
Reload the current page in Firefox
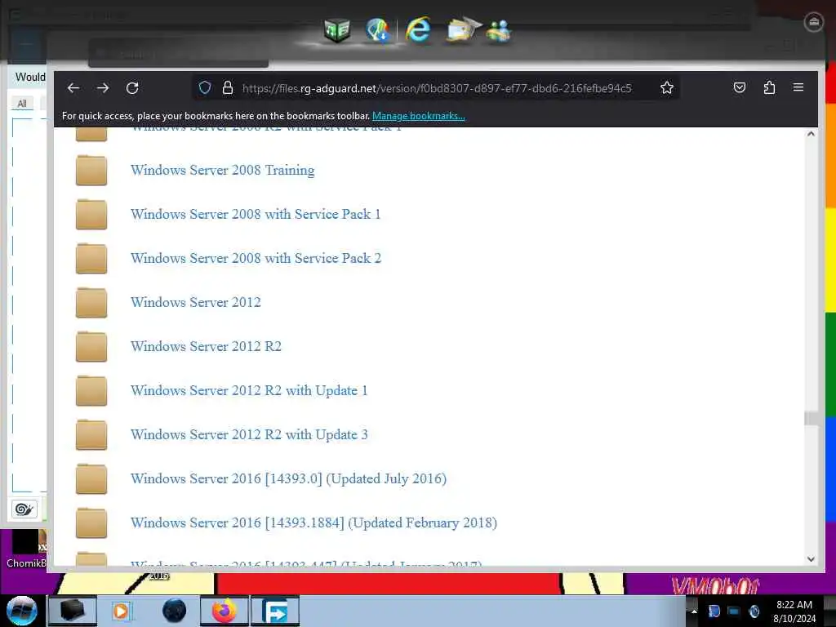[132, 88]
